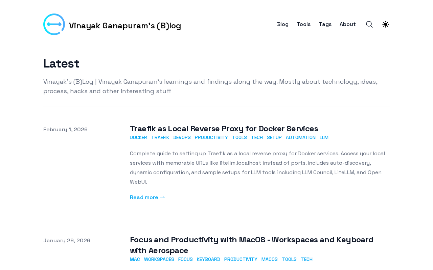Open the LLM tag
The width and height of the screenshot is (433, 270).
(324, 137)
